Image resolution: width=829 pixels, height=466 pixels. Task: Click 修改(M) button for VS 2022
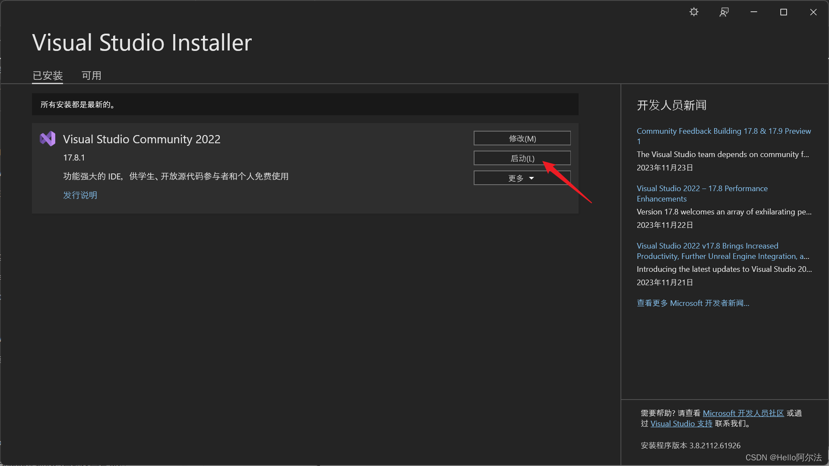click(522, 138)
